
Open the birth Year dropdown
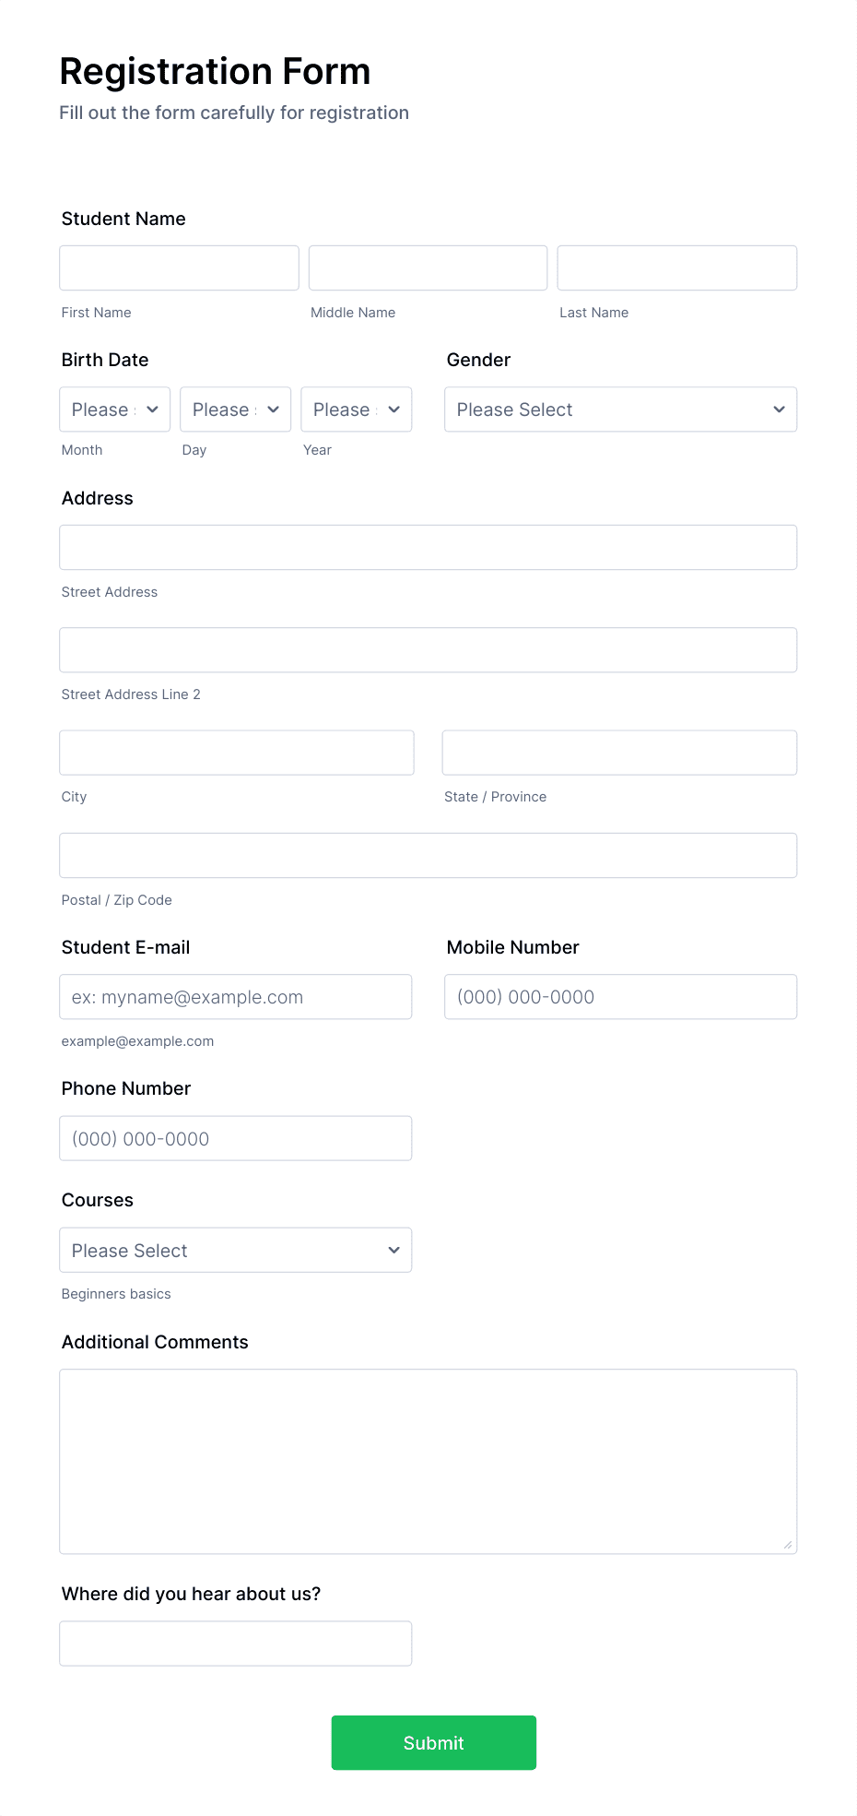coord(356,409)
